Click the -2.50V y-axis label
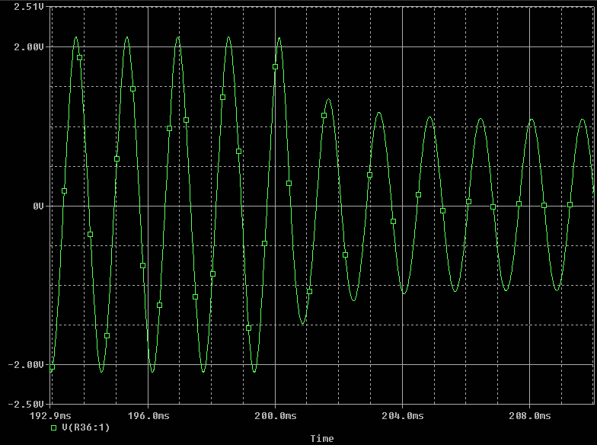 pyautogui.click(x=26, y=404)
